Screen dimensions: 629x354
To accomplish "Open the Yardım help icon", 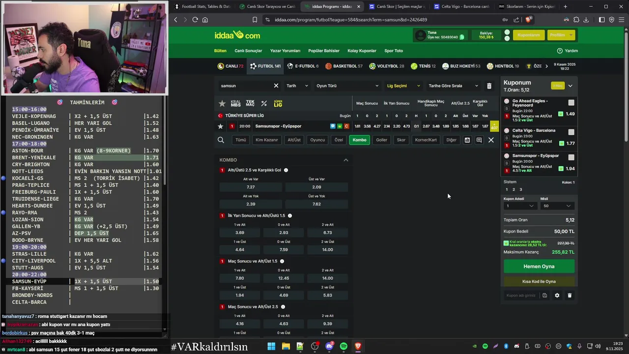I will 560,51.
